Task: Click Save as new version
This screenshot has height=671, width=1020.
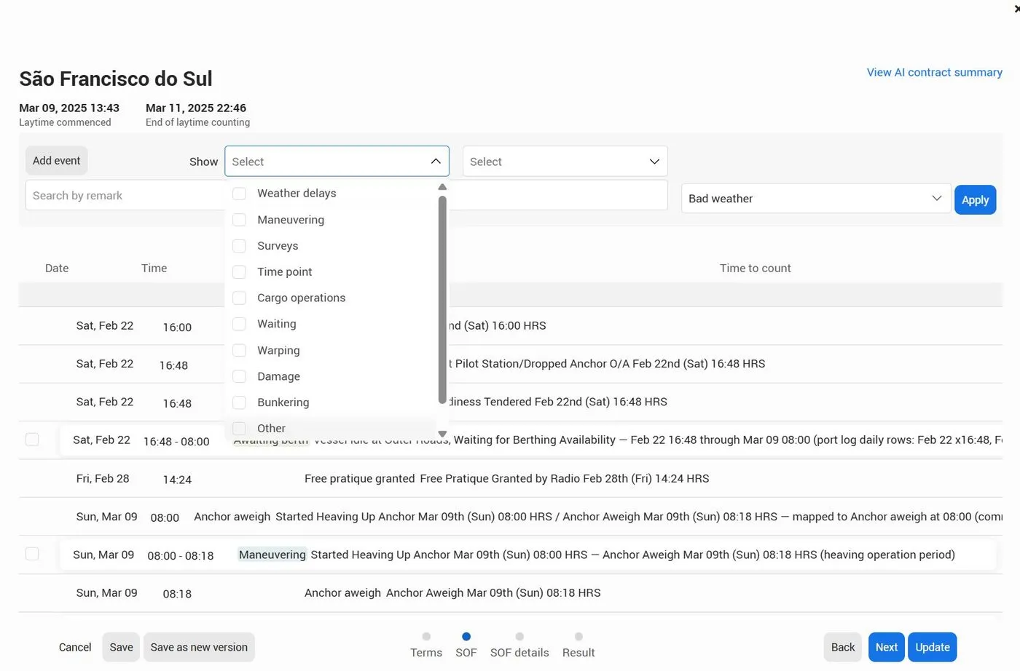Action: 199,647
